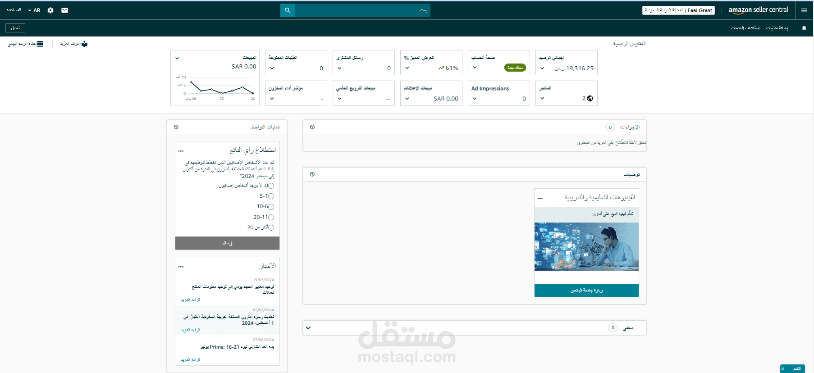Visit Seller University button

pyautogui.click(x=586, y=291)
